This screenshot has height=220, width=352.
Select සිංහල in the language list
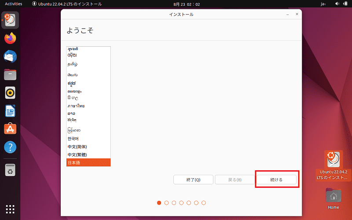click(88, 98)
